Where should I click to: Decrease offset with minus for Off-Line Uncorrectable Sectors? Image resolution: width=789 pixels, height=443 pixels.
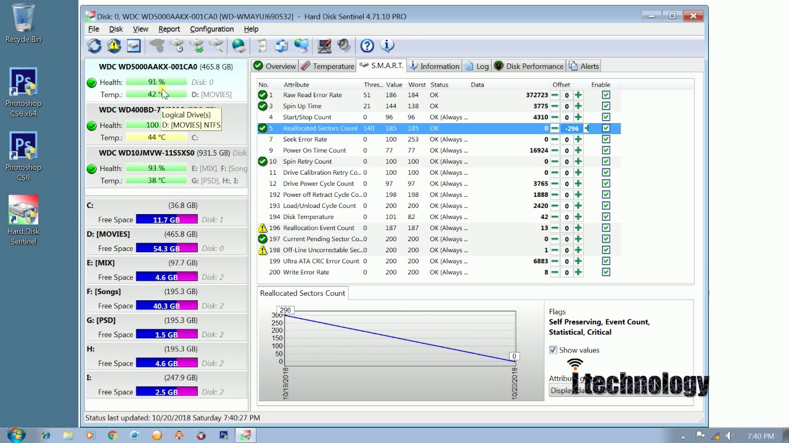555,250
